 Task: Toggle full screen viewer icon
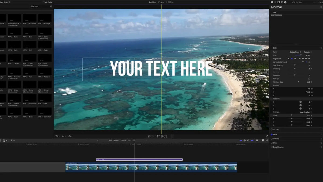point(267,136)
